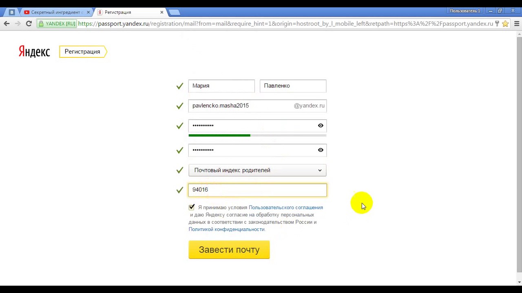Viewport: 522px width, 293px height.
Task: Switch to the pinned VK tab
Action: [x=12, y=12]
